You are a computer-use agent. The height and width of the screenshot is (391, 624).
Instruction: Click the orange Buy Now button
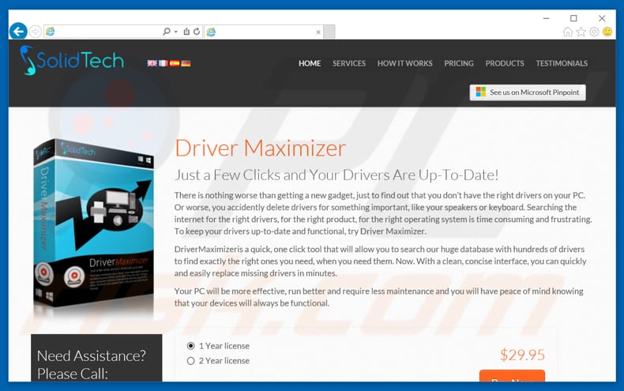coord(512,376)
